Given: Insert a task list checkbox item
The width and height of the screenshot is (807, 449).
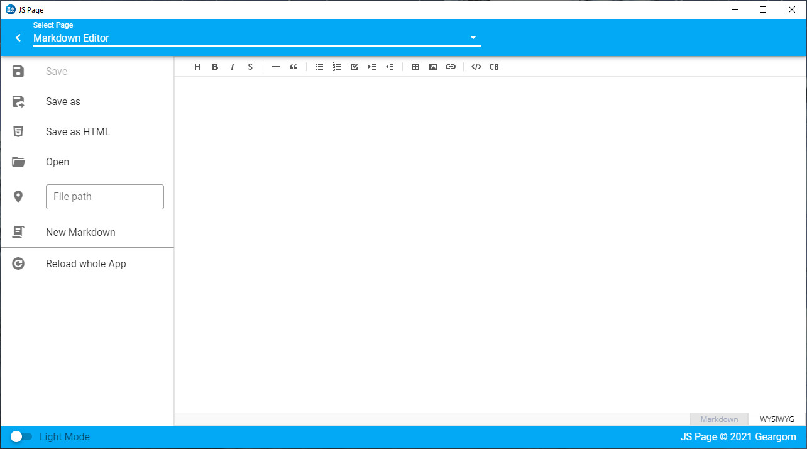Looking at the screenshot, I should (354, 67).
